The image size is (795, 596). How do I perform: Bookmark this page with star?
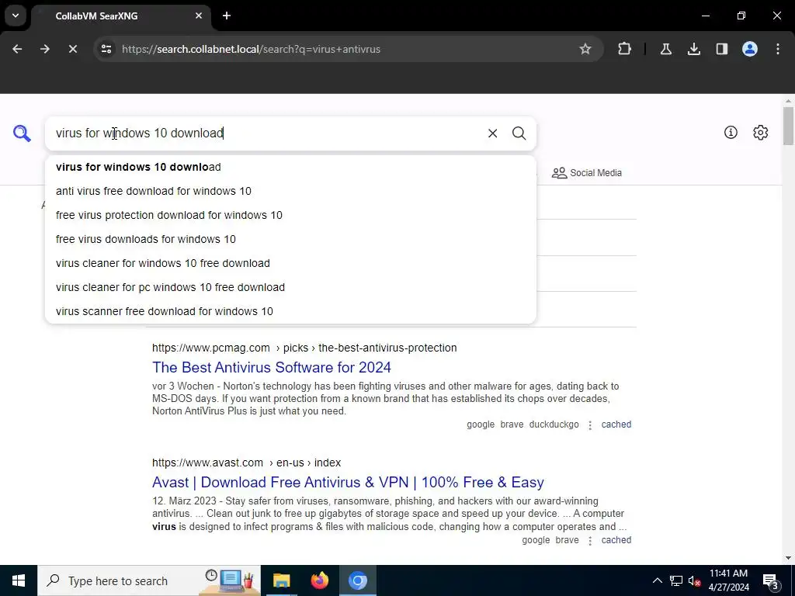(585, 49)
